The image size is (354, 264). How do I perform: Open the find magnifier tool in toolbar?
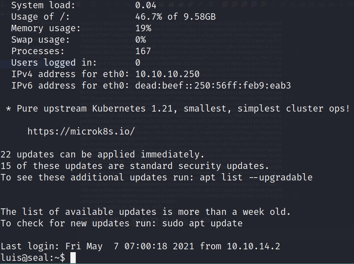click(x=94, y=4)
